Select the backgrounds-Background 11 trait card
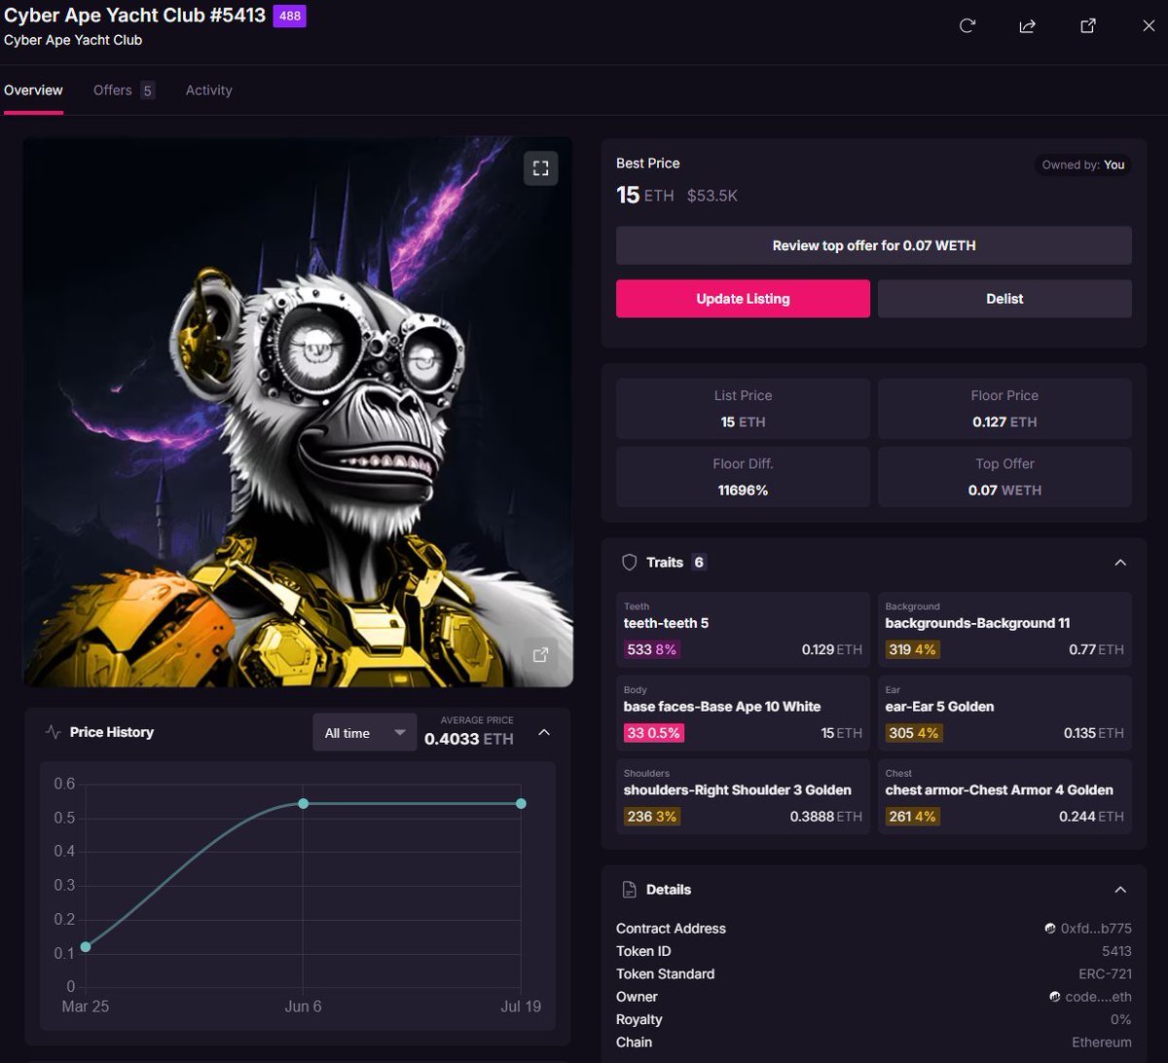1168x1063 pixels. click(x=1004, y=630)
